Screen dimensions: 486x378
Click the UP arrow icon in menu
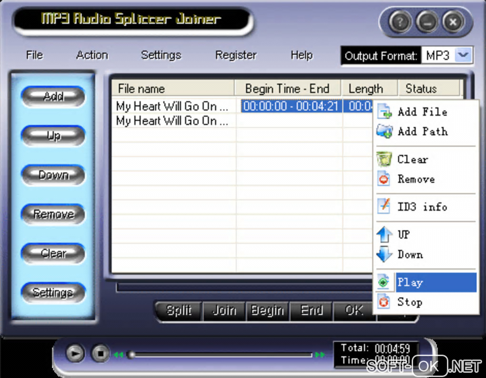click(x=385, y=234)
